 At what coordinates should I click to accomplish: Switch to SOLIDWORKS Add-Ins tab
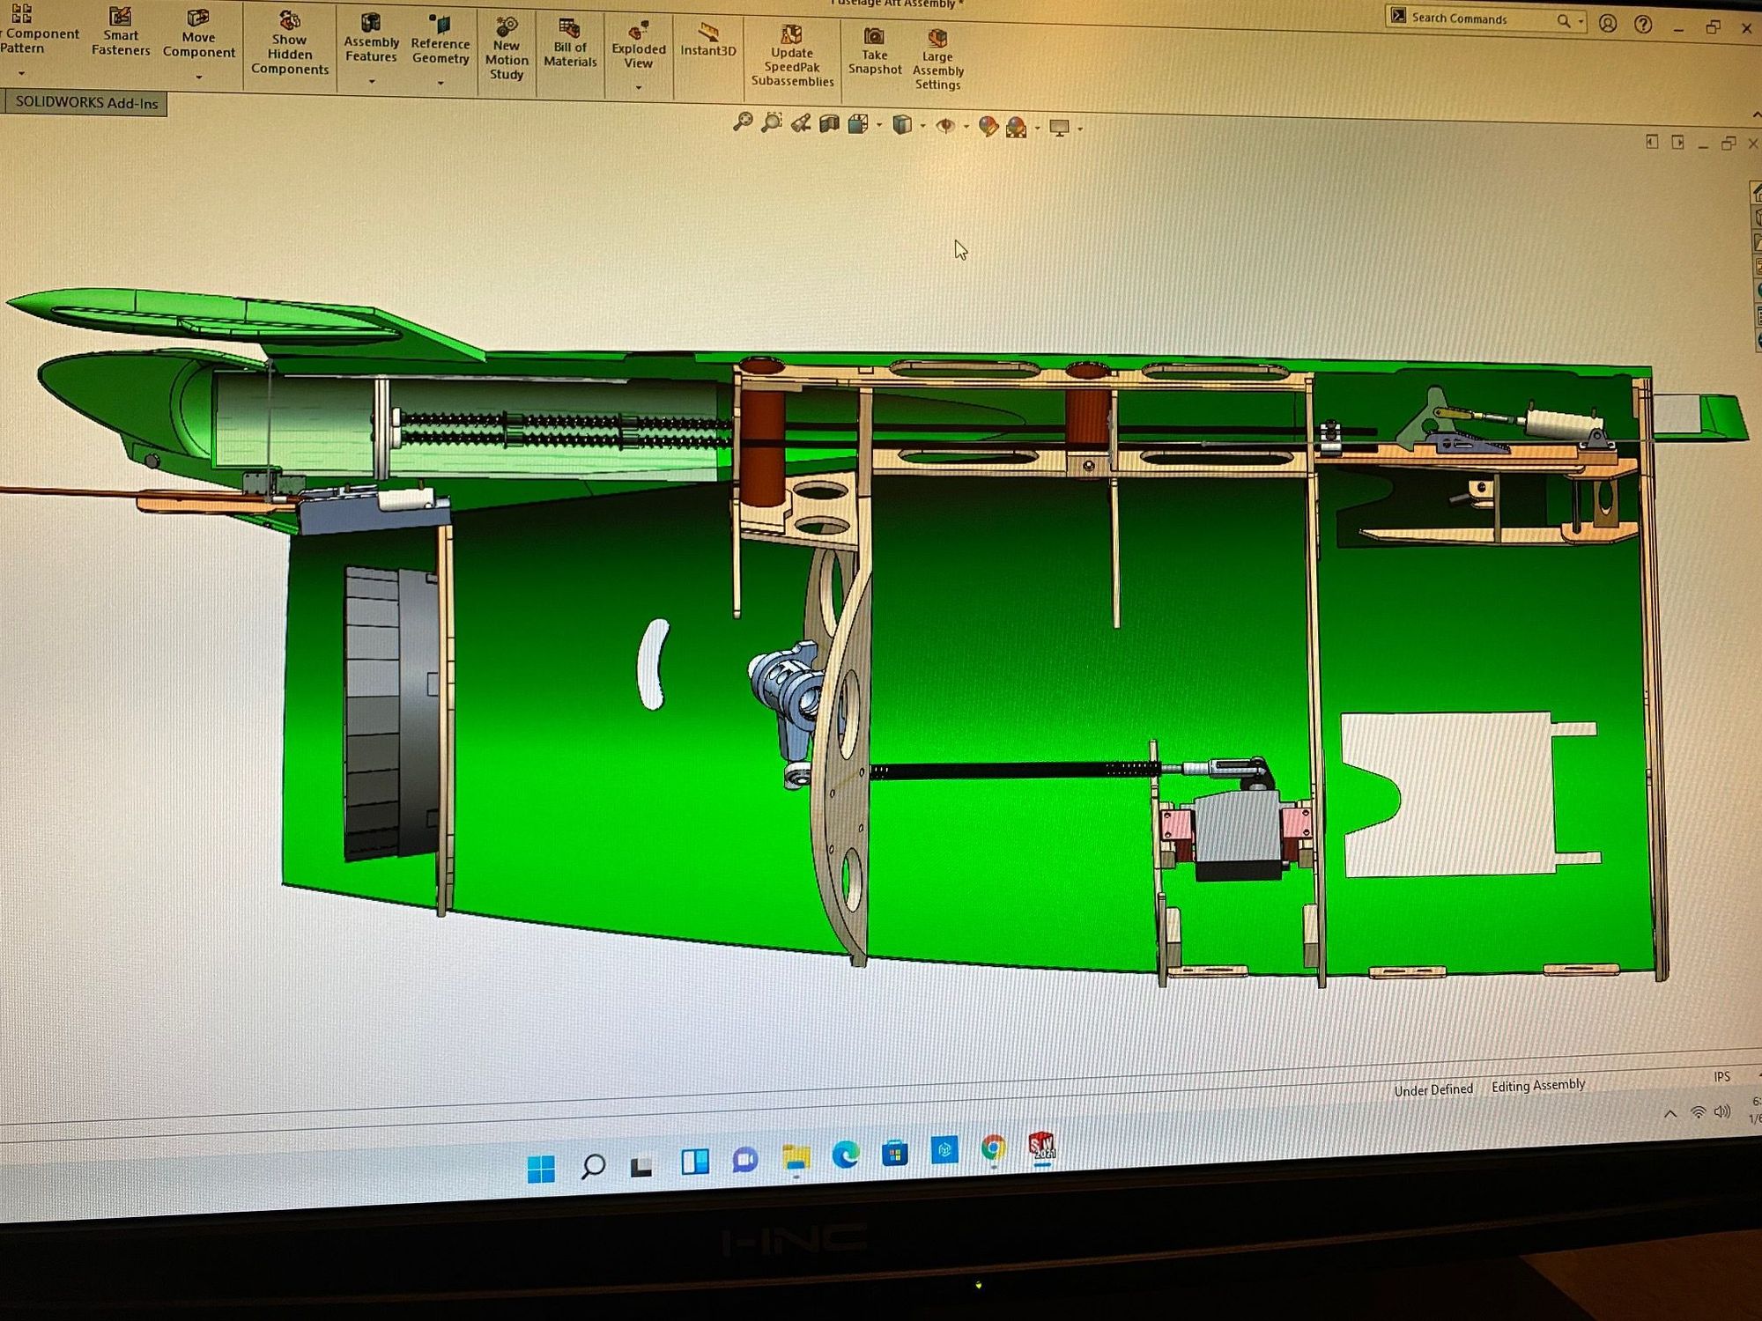point(85,103)
